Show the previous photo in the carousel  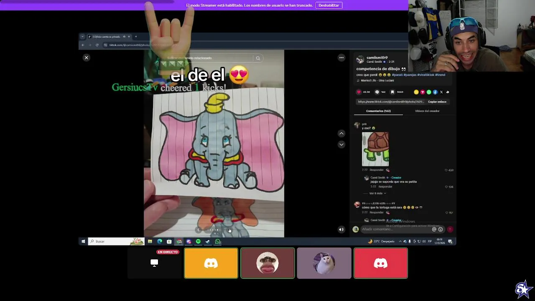198,230
